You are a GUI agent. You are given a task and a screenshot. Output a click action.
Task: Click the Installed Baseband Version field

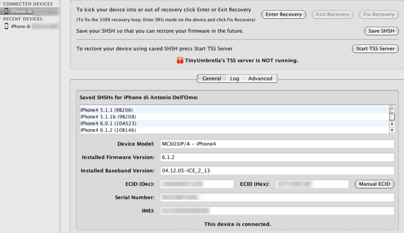pyautogui.click(x=277, y=171)
